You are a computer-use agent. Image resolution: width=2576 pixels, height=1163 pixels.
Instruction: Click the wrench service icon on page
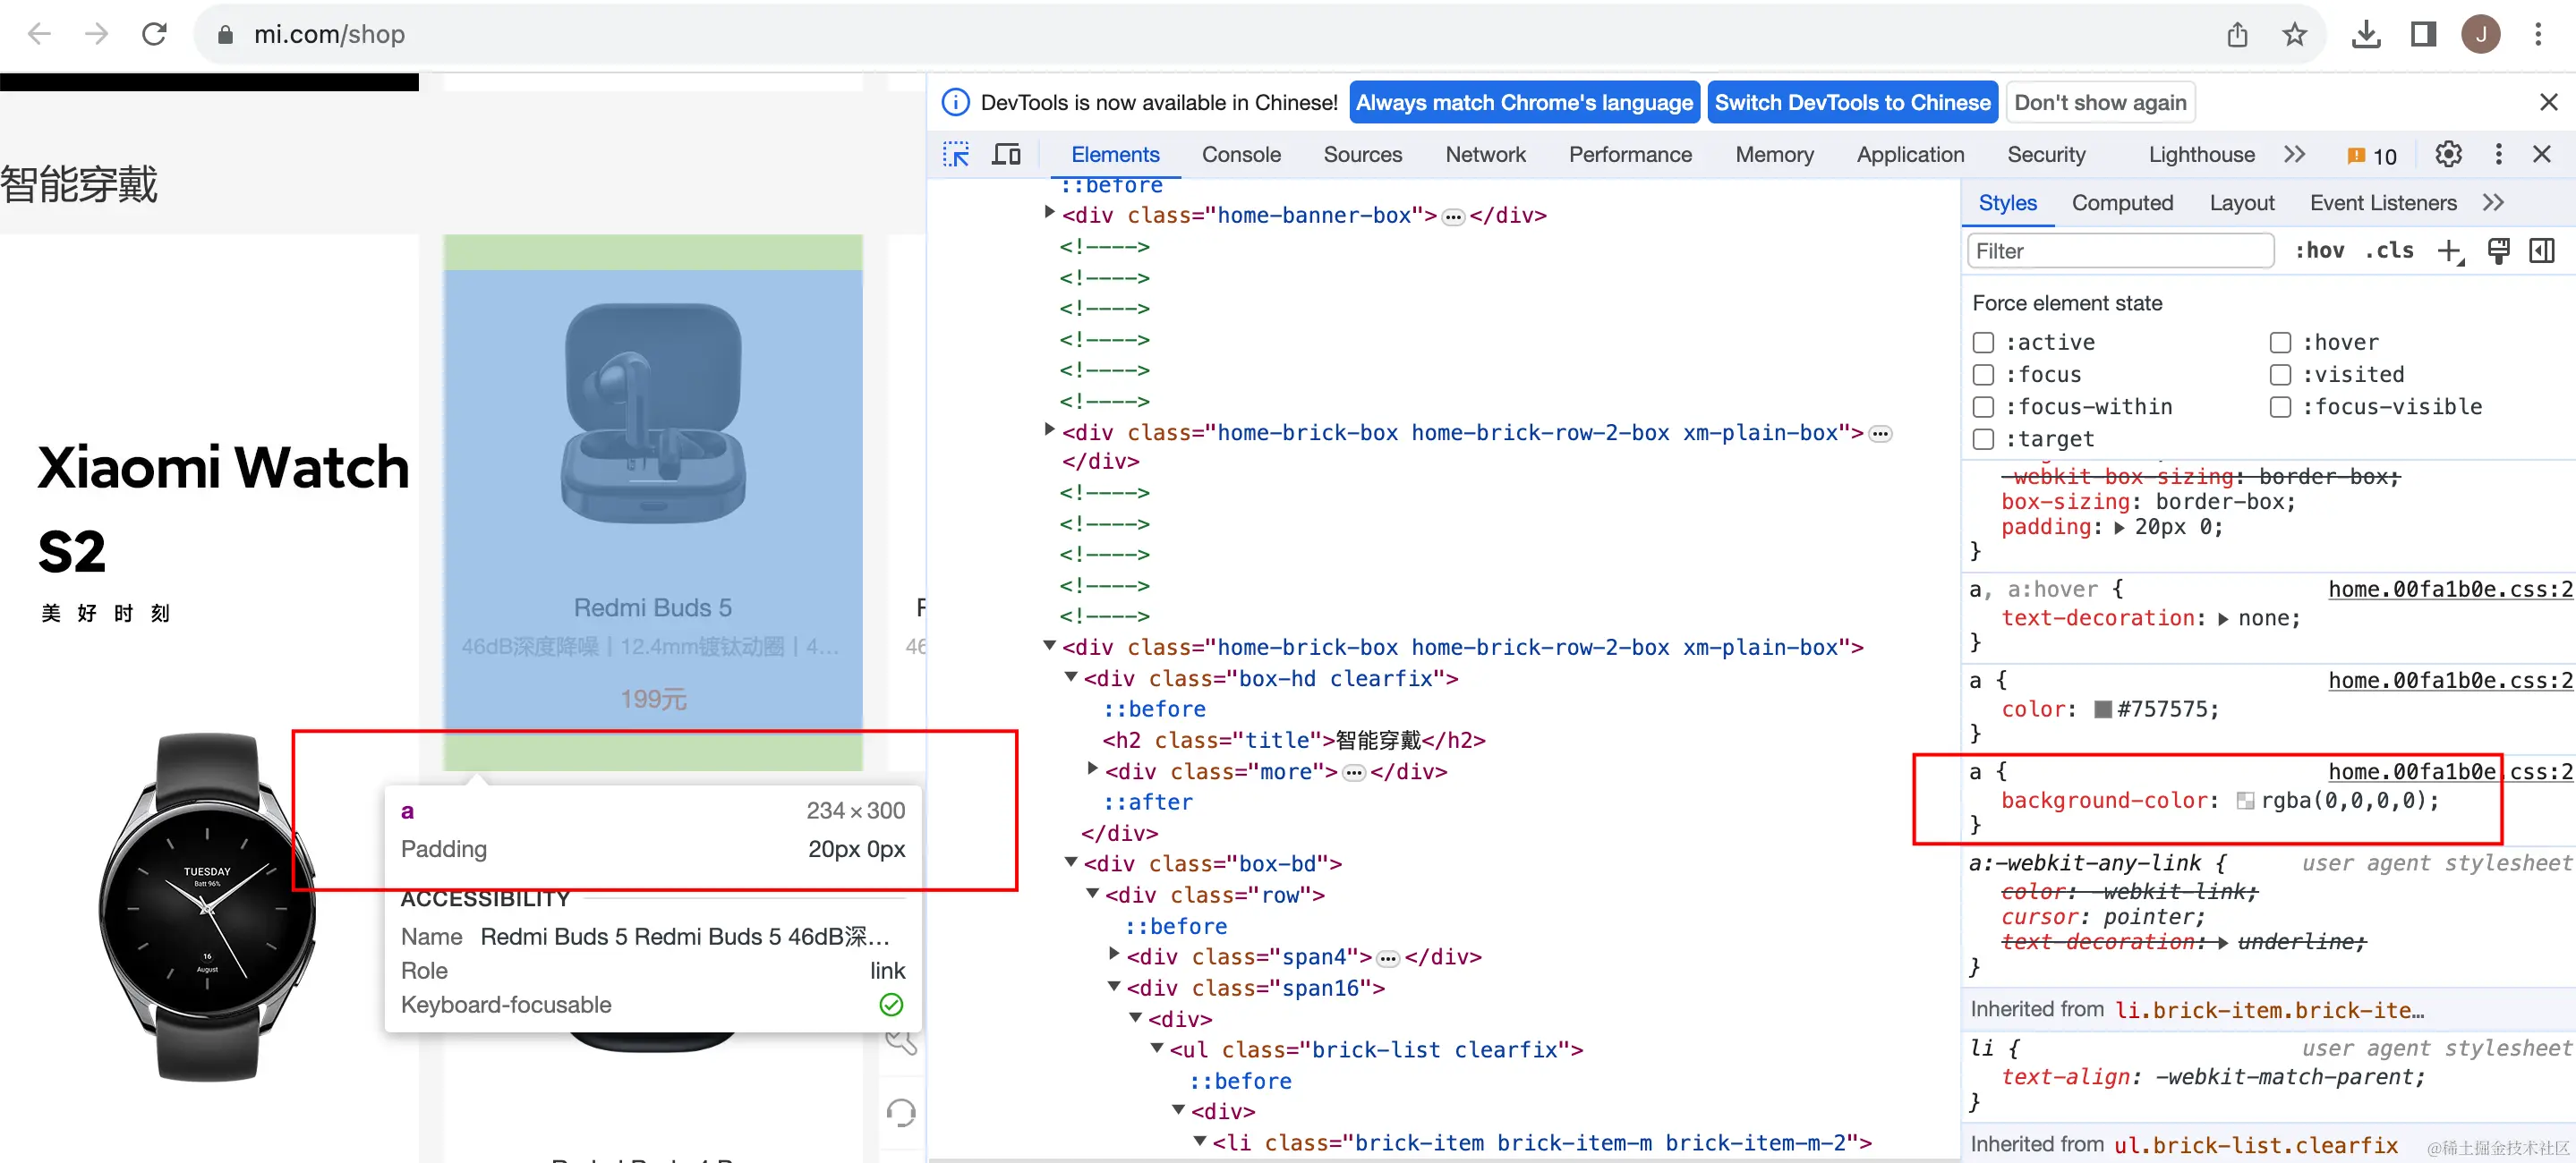(x=901, y=1042)
